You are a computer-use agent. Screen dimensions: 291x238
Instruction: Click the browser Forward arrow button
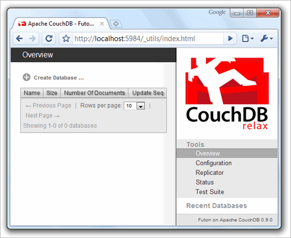(x=32, y=38)
